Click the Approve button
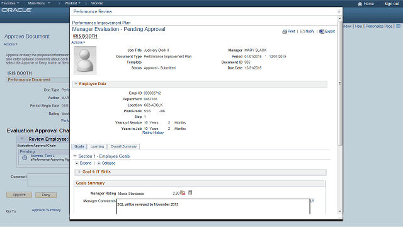 (x=20, y=195)
